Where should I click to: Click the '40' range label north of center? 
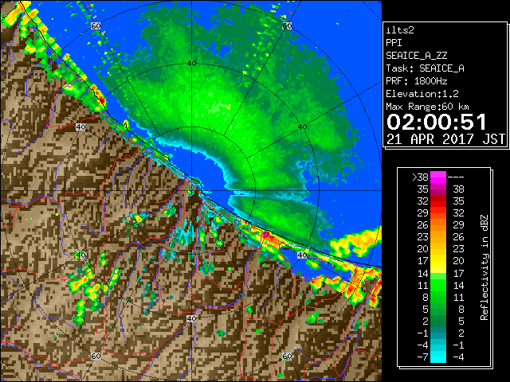(192, 63)
